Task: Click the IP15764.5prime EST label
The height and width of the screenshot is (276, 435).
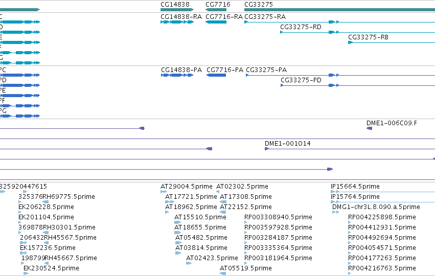Action: coord(355,197)
